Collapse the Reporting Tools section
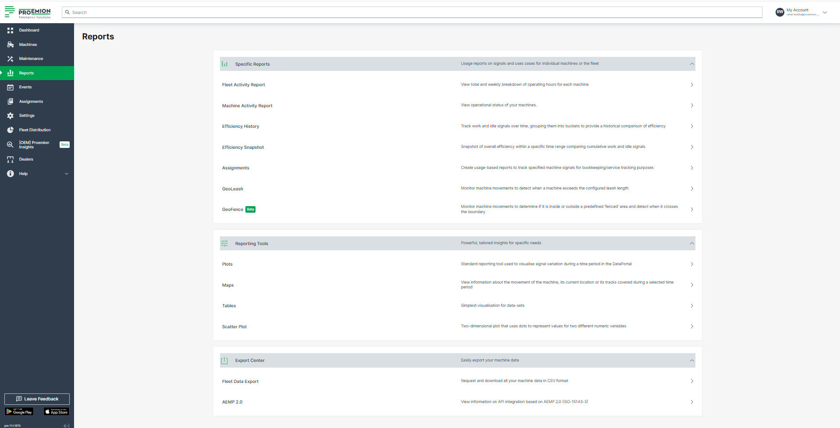The width and height of the screenshot is (840, 428). coord(691,243)
